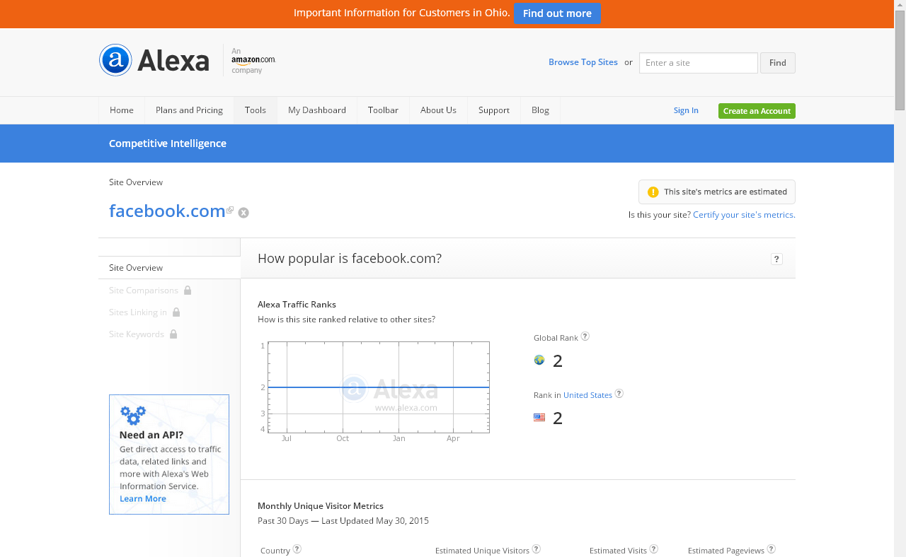Open the Toolbar menu item
The image size is (906, 557).
pos(383,110)
